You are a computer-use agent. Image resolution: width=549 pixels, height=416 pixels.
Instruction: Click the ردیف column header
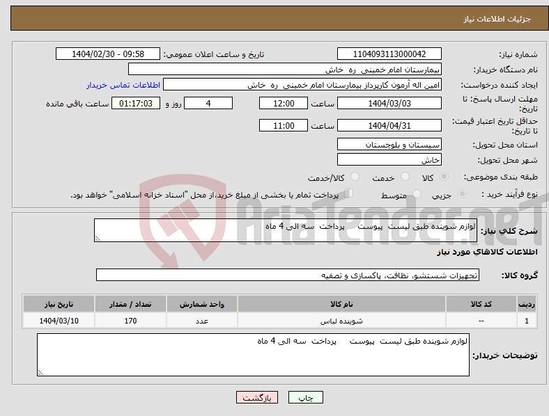[527, 304]
